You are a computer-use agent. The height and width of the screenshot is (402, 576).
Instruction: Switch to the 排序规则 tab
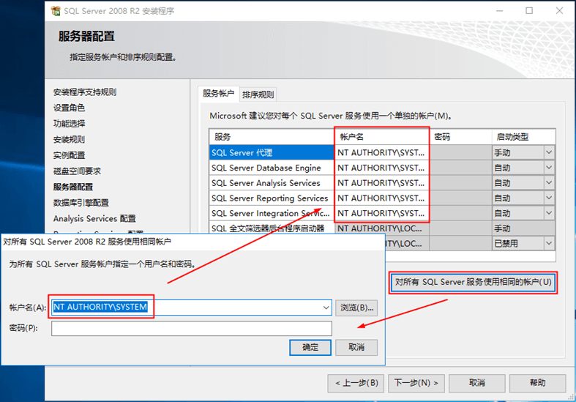click(x=258, y=94)
